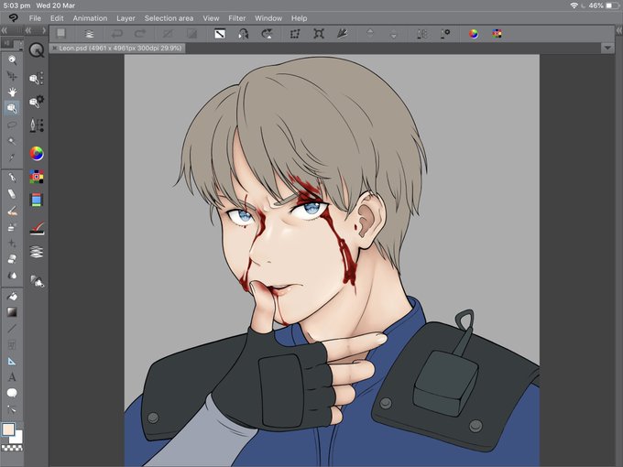Select the Eyedropper tool
The width and height of the screenshot is (623, 467).
pos(12,157)
